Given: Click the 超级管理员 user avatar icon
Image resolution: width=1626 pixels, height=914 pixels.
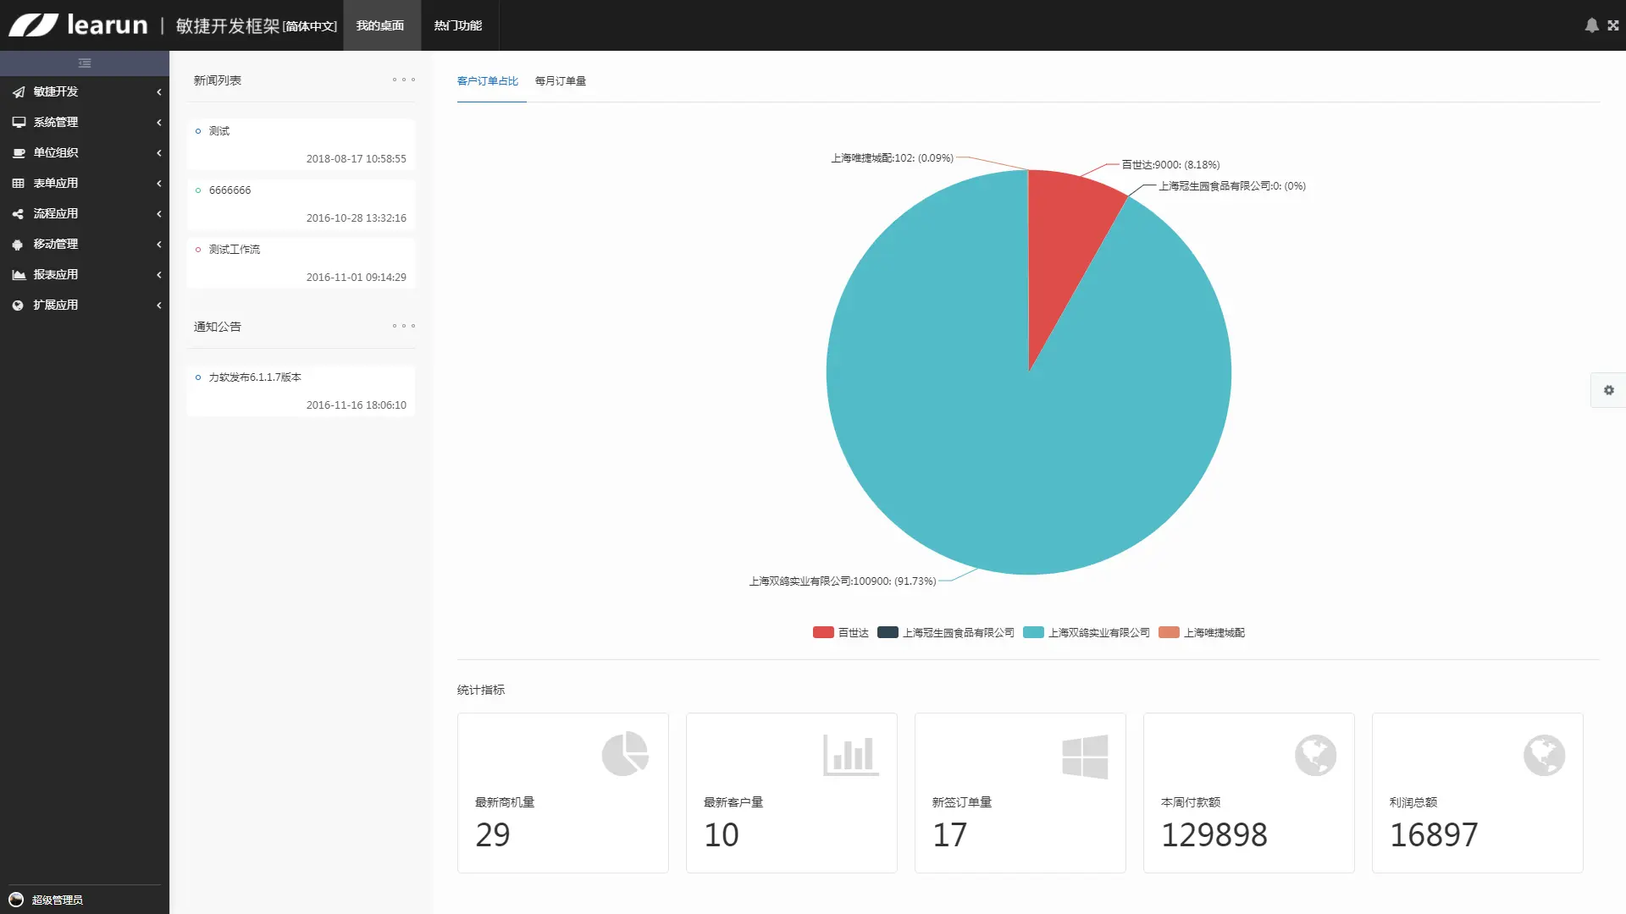Looking at the screenshot, I should [16, 899].
